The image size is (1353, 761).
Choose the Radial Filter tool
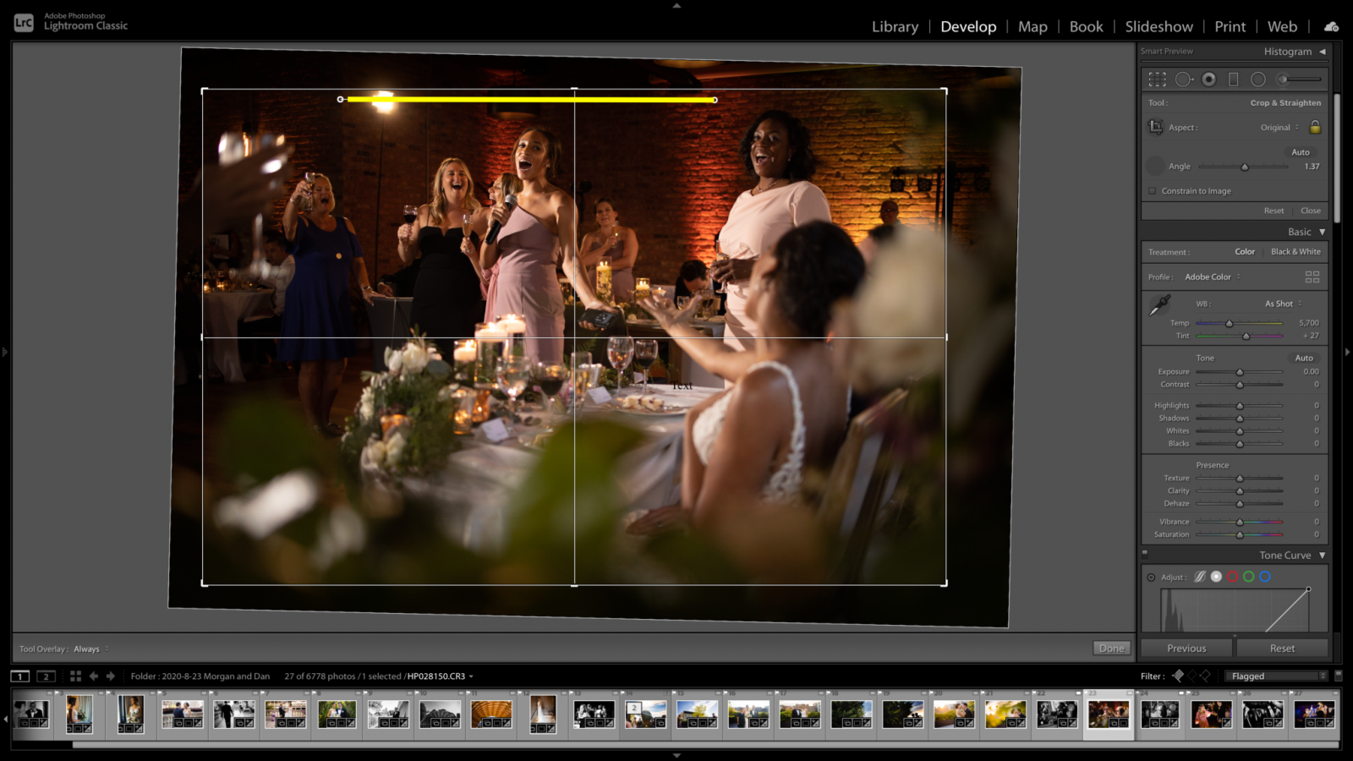1257,79
